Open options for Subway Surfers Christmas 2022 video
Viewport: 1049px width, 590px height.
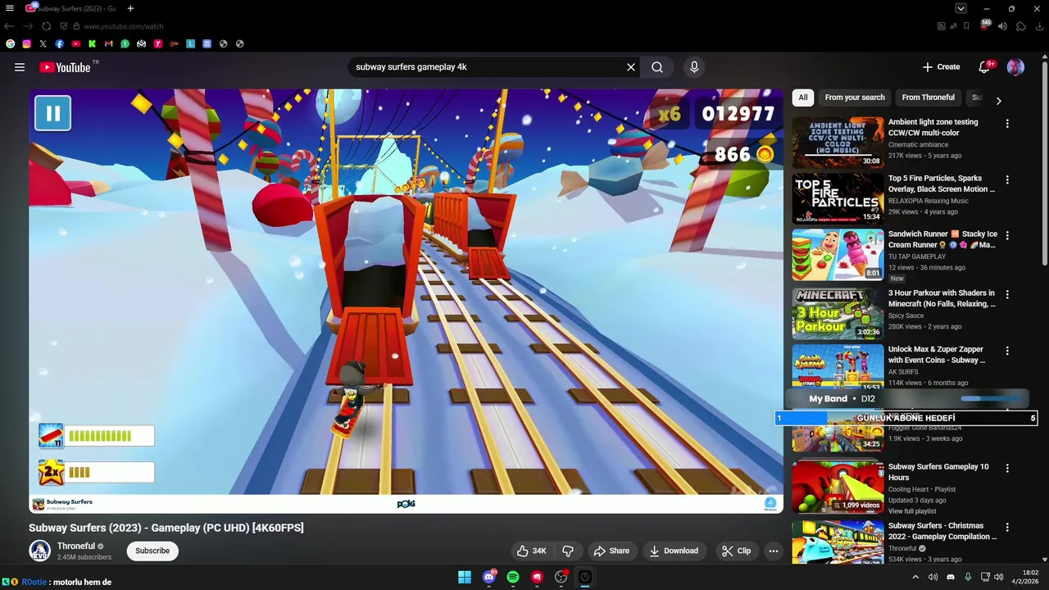(1007, 528)
